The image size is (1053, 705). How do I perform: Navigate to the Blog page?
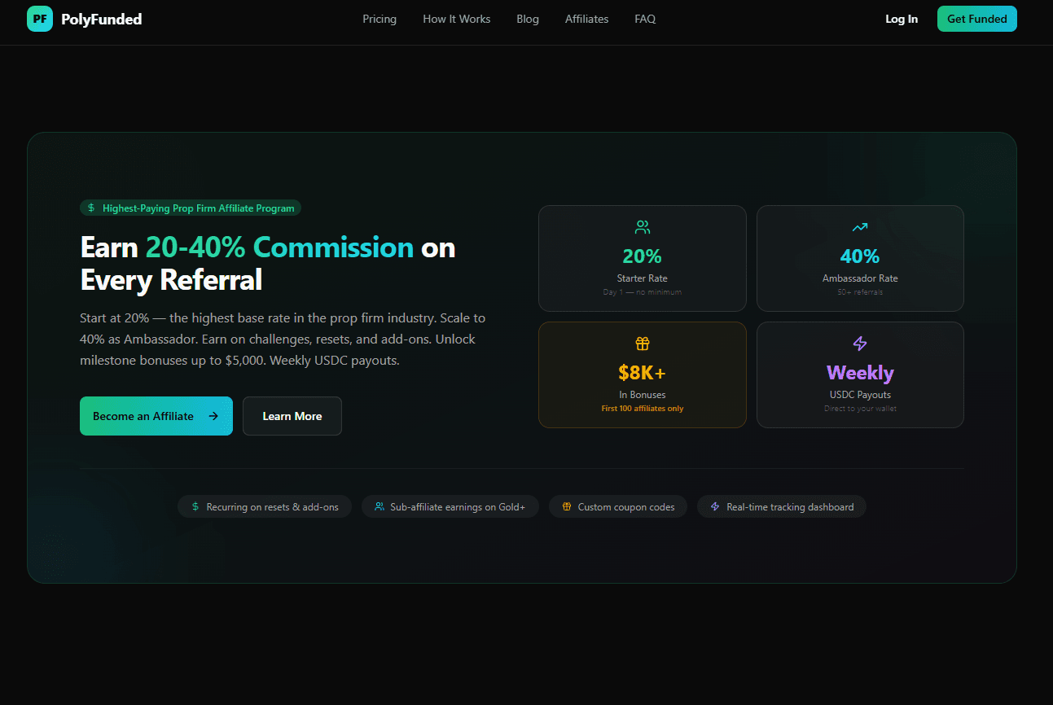(x=528, y=19)
